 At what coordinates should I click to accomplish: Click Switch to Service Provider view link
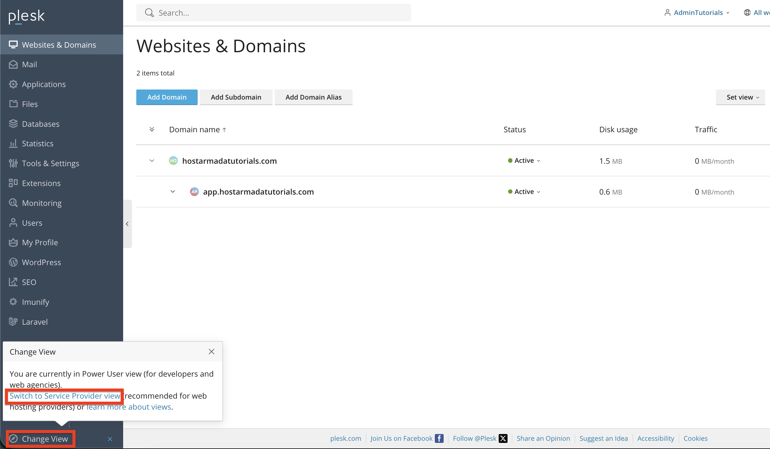click(65, 396)
